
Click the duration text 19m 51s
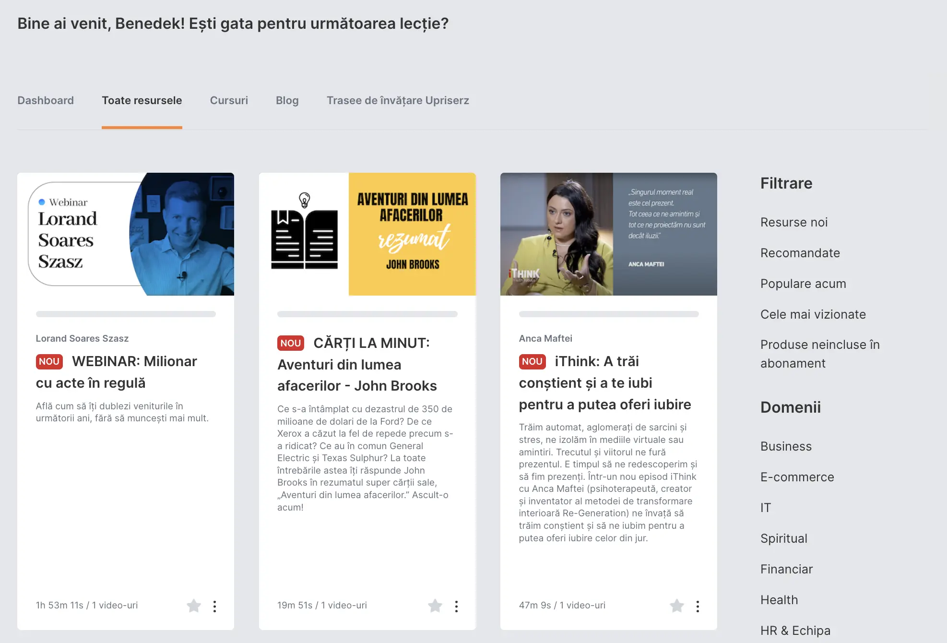point(295,605)
